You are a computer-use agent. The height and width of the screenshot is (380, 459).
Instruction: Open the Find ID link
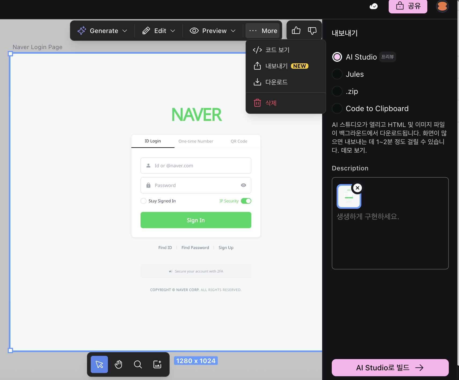pyautogui.click(x=165, y=248)
